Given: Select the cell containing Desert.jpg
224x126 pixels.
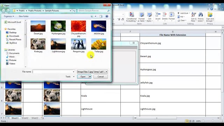Looking at the screenshot, I should (x=173, y=56).
